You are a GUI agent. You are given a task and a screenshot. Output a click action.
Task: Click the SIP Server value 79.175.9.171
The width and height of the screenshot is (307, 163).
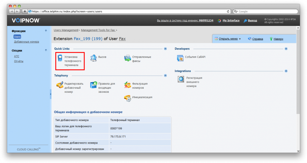point(118,137)
